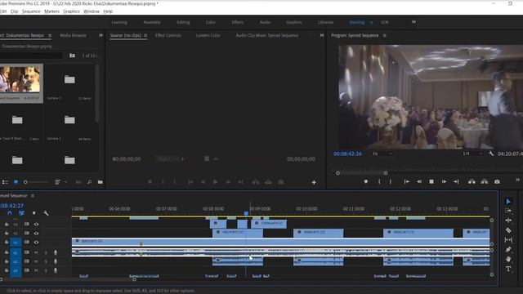Select the Pen tool

point(508,249)
